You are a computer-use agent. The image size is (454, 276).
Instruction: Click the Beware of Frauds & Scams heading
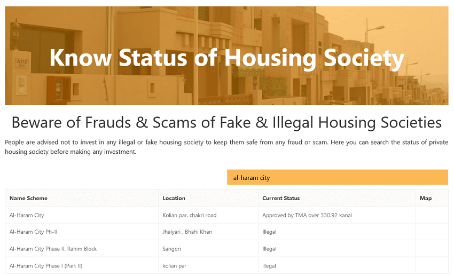[x=226, y=122]
